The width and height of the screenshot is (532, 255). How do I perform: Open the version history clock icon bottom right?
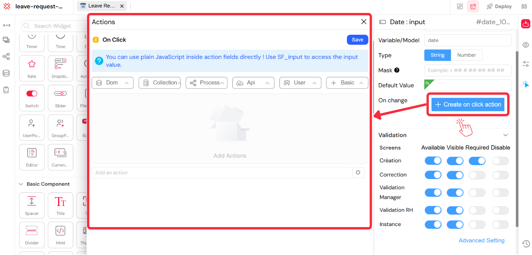526,244
